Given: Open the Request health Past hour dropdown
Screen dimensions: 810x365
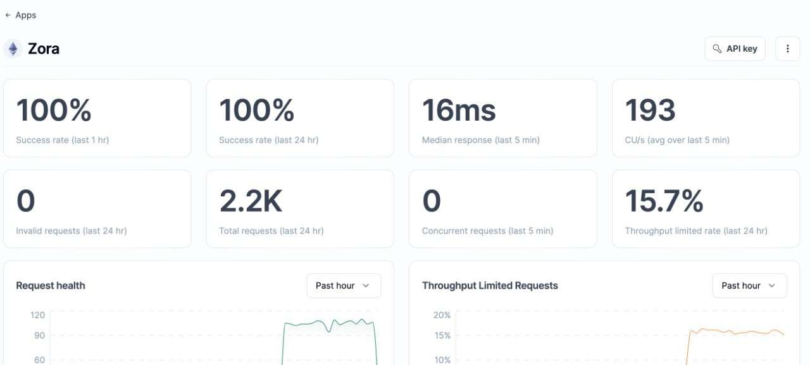Looking at the screenshot, I should (x=344, y=285).
